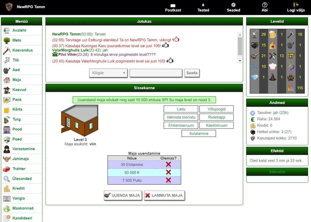Thumbs-up the Kuningas Karu level message
Screen dimensions: 311x222
[166, 45]
